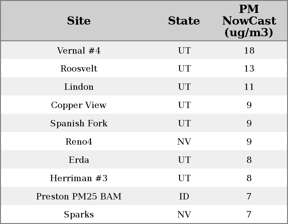Click the NowCast value 13 for Roosvelt

tap(249, 69)
